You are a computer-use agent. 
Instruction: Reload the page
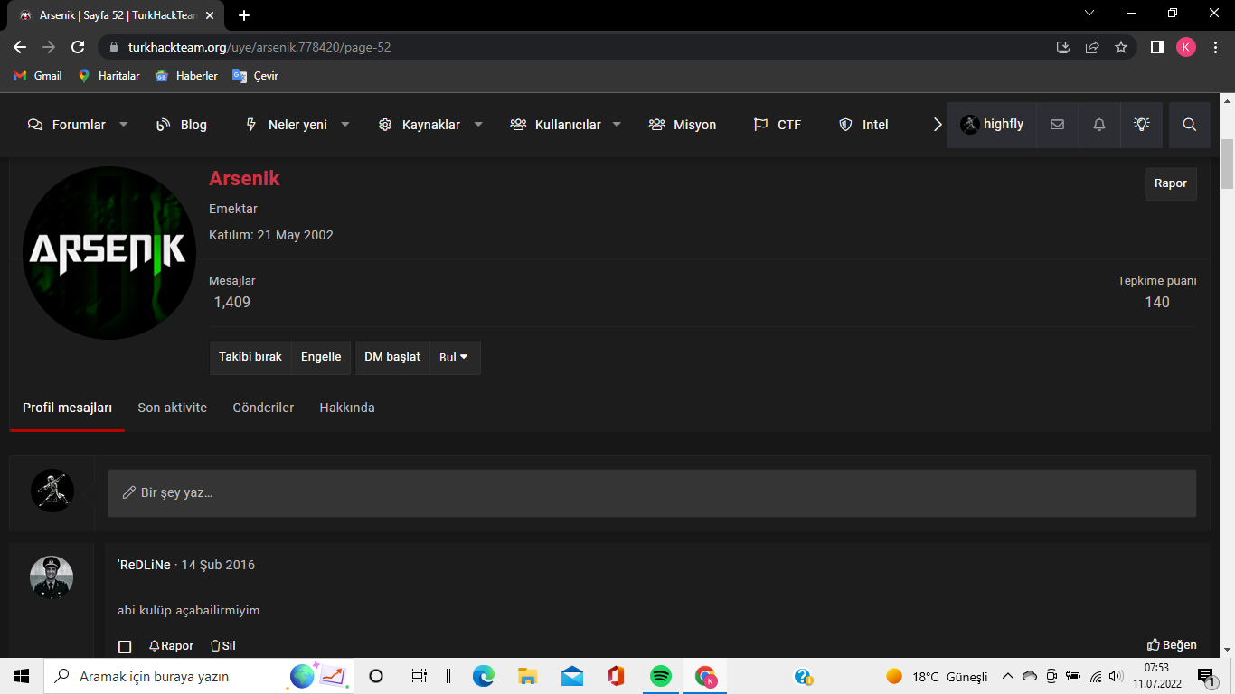[x=78, y=47]
